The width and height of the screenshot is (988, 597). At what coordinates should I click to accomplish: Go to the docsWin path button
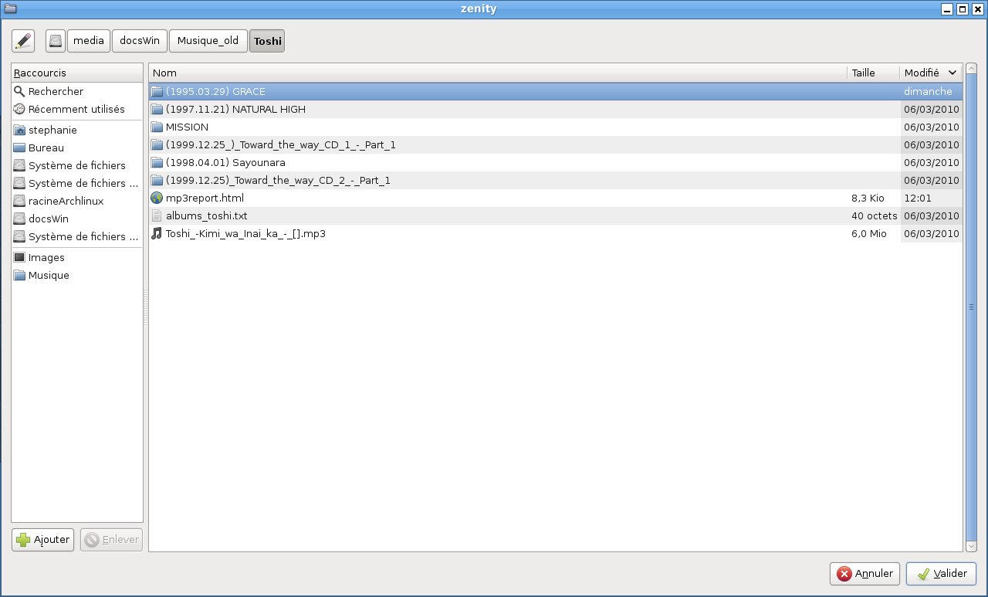140,41
